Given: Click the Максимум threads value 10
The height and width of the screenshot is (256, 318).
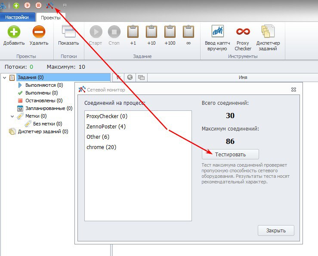Looking at the screenshot, I should pyautogui.click(x=82, y=67).
